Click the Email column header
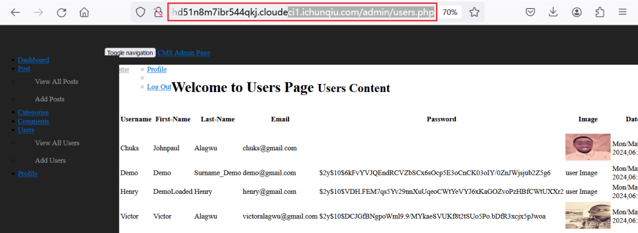638x233 pixels. tap(280, 119)
